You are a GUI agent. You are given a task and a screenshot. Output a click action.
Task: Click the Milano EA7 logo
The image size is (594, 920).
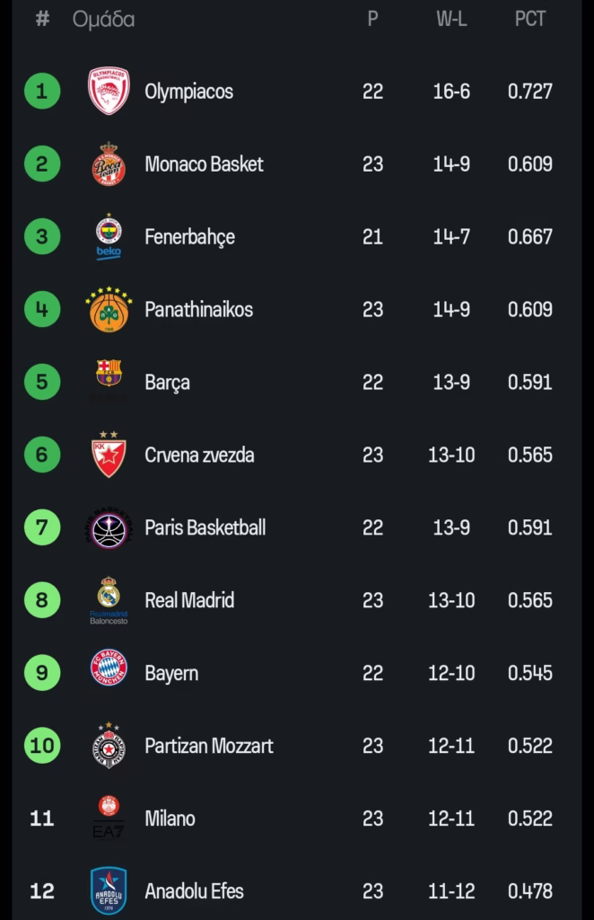click(109, 817)
